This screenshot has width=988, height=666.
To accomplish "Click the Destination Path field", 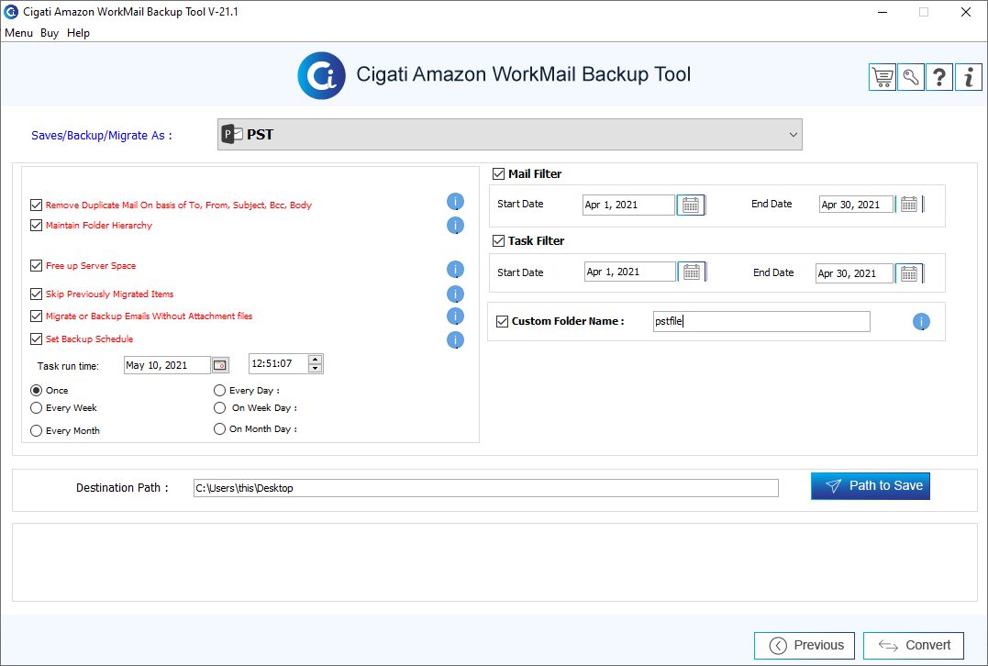I will pyautogui.click(x=486, y=488).
